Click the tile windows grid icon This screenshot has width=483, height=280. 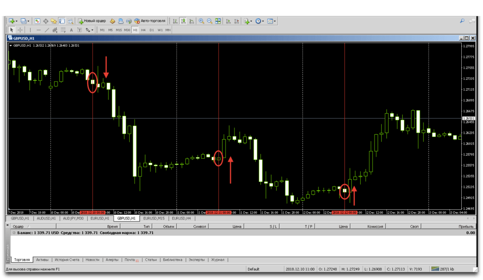click(218, 21)
